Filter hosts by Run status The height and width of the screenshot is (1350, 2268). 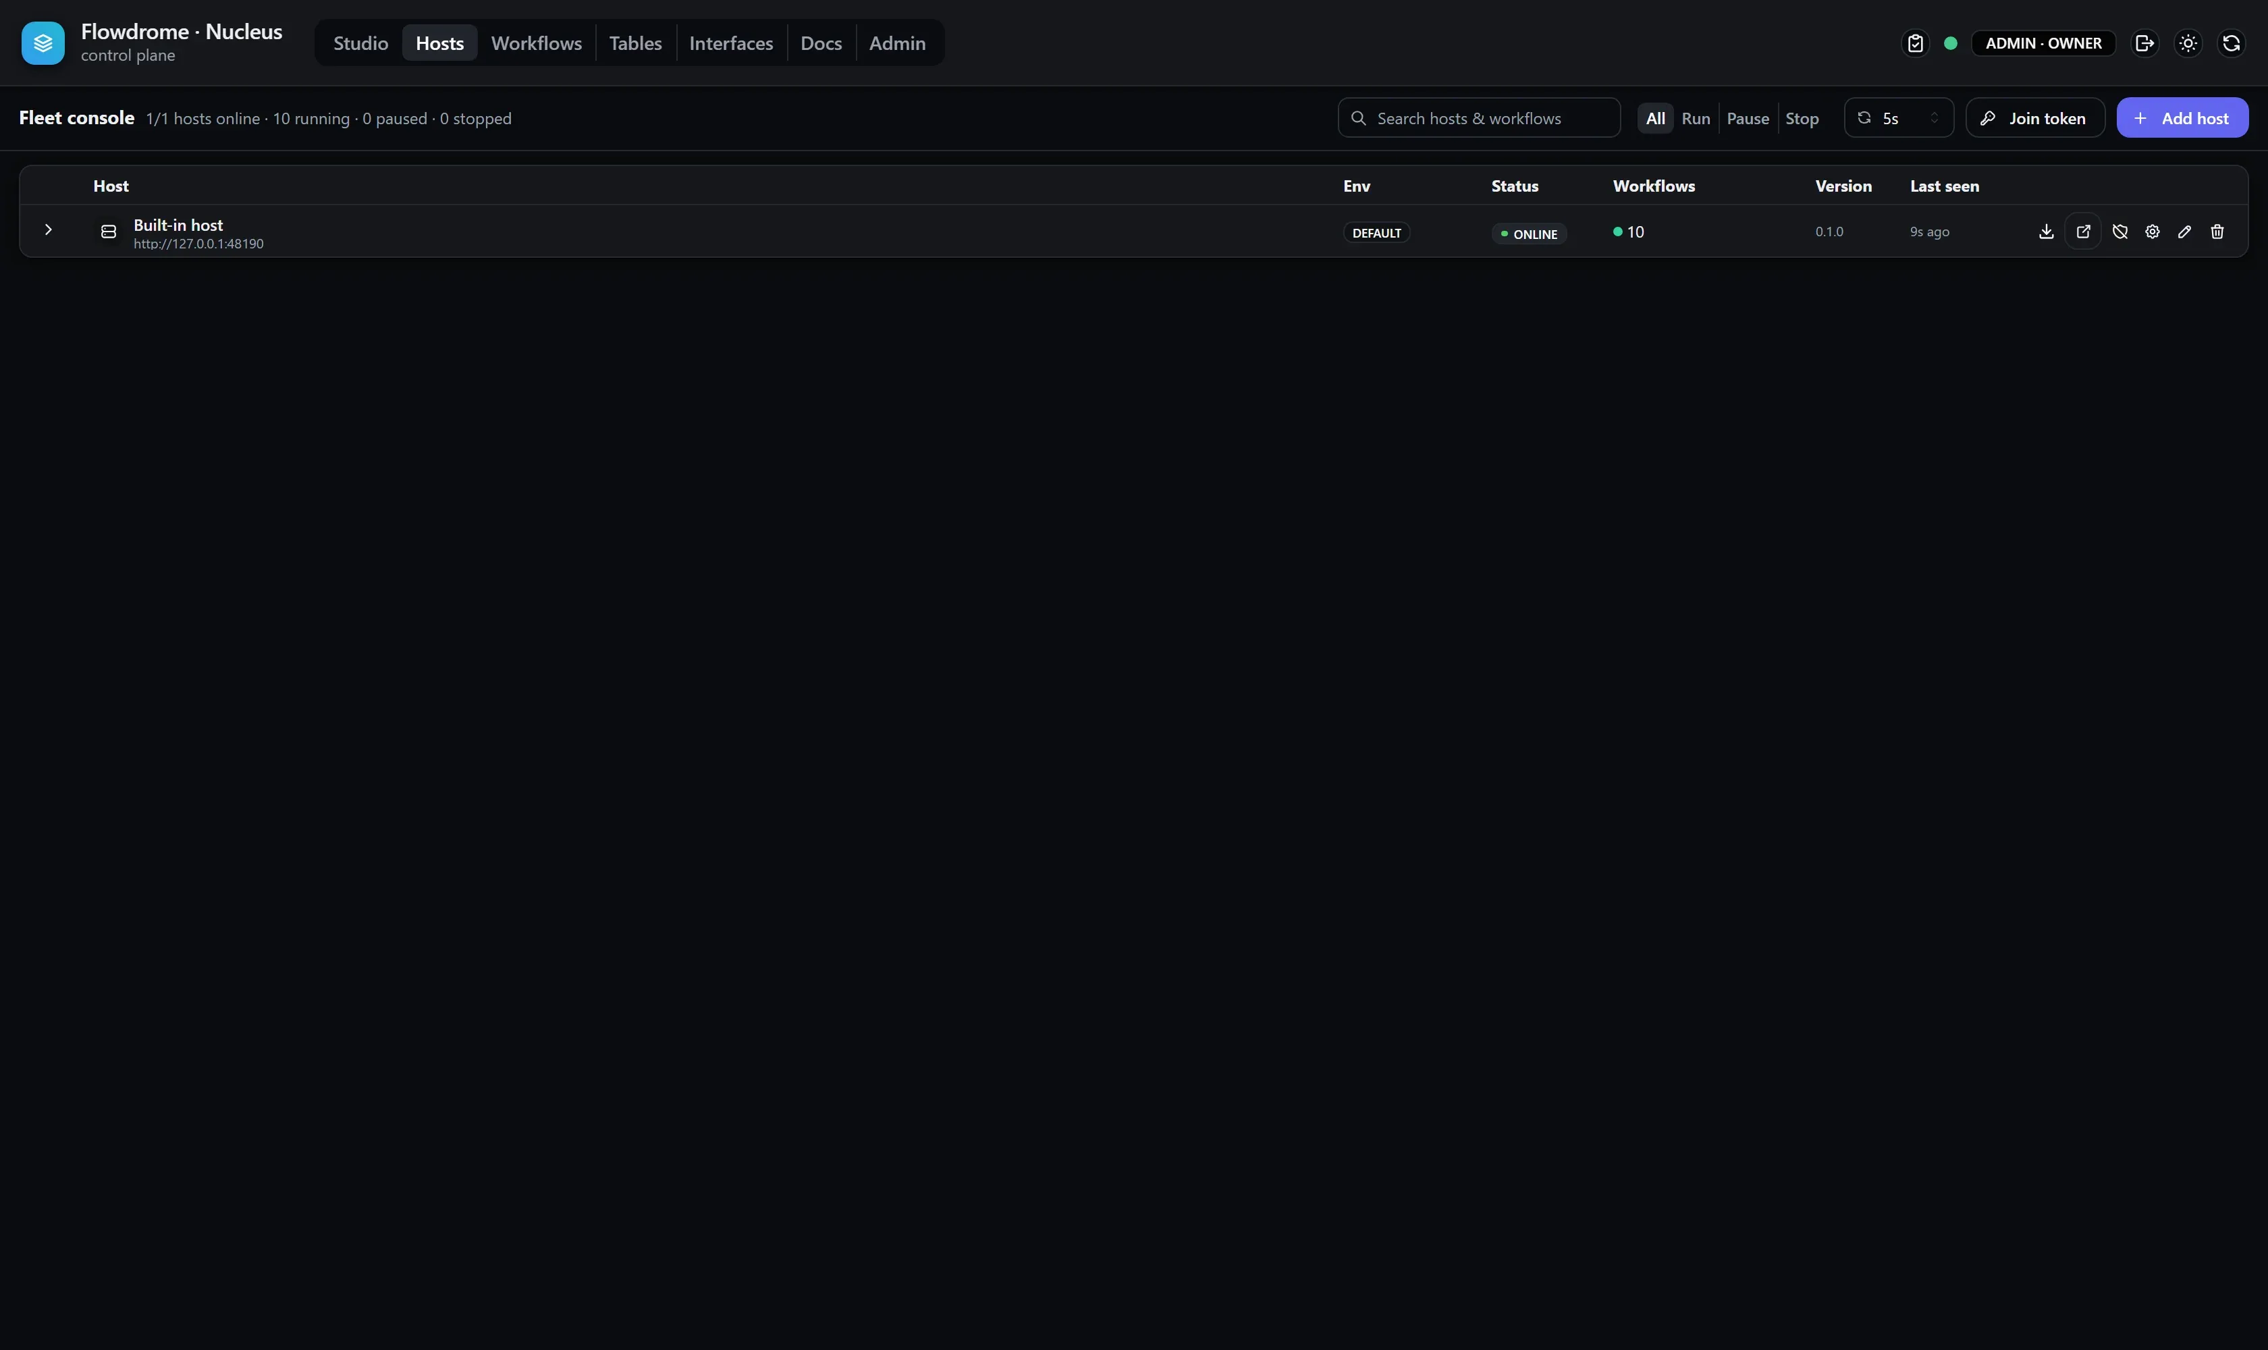[1695, 118]
